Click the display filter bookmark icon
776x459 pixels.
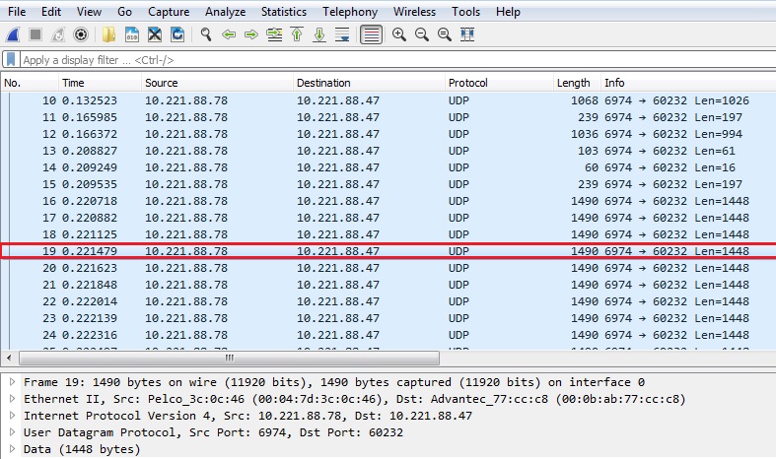pos(11,60)
